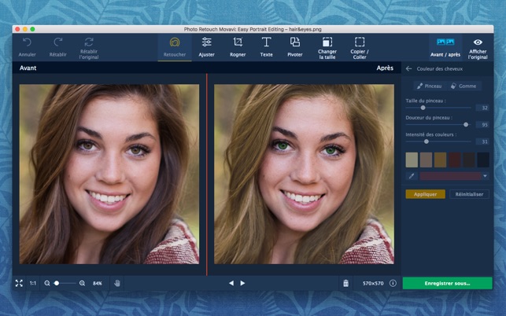The height and width of the screenshot is (316, 506).
Task: Select the hand pan tool
Action: click(x=117, y=284)
